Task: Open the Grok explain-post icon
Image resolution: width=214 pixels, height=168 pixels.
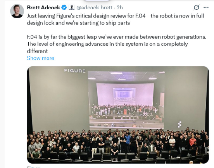Action: pos(197,7)
